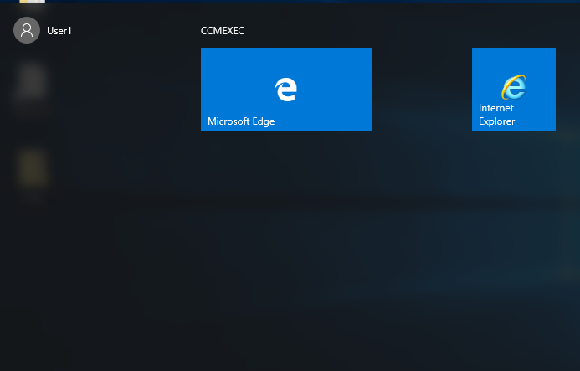Click the 'Microsoft Edge' tile label text
Image resolution: width=580 pixels, height=371 pixels.
(x=241, y=121)
